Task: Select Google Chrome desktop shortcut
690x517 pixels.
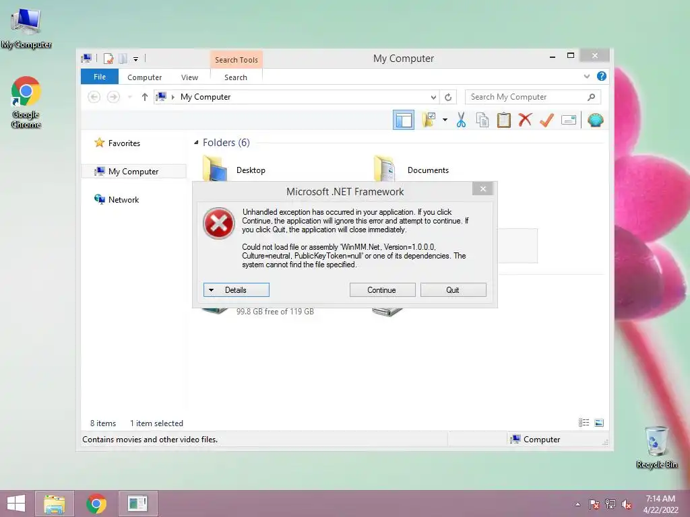Action: 26,103
